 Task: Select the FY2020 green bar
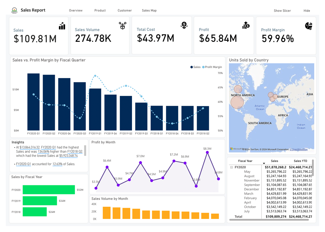49,190
